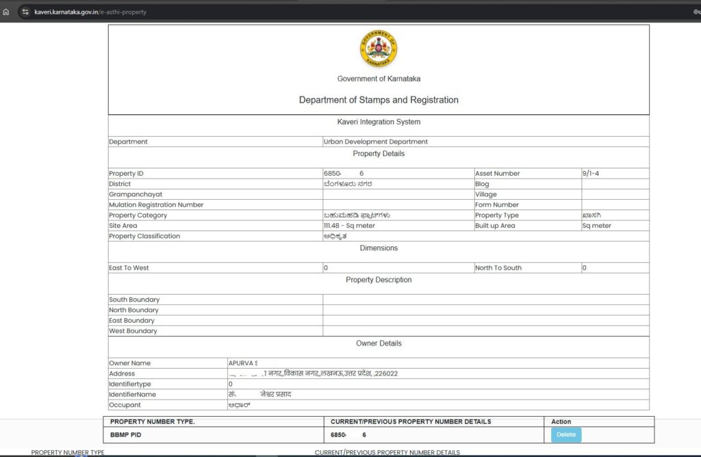The height and width of the screenshot is (457, 701).
Task: Expand the Dimensions section header
Action: (x=379, y=248)
